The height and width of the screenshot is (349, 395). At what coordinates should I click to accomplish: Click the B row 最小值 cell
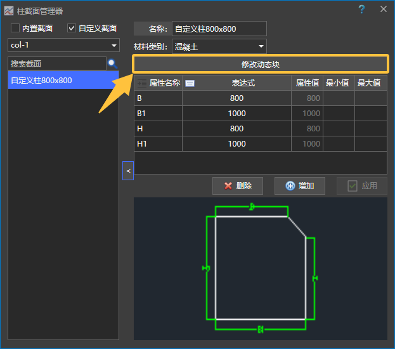[x=339, y=98]
